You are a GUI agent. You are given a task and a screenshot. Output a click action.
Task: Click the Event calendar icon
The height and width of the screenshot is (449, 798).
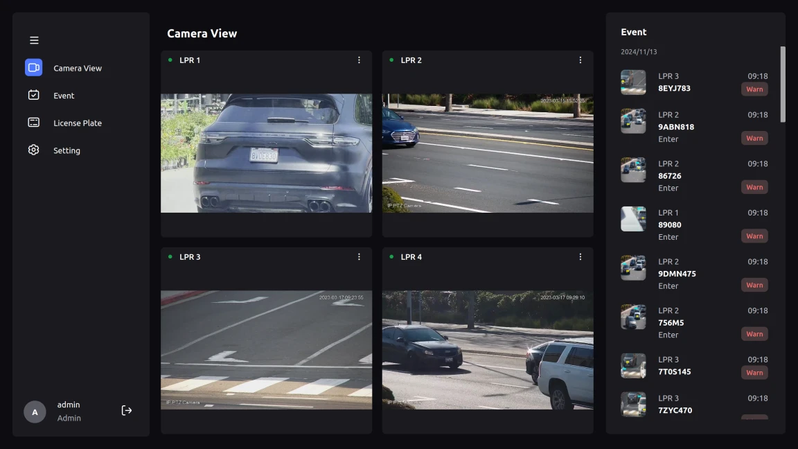[33, 95]
